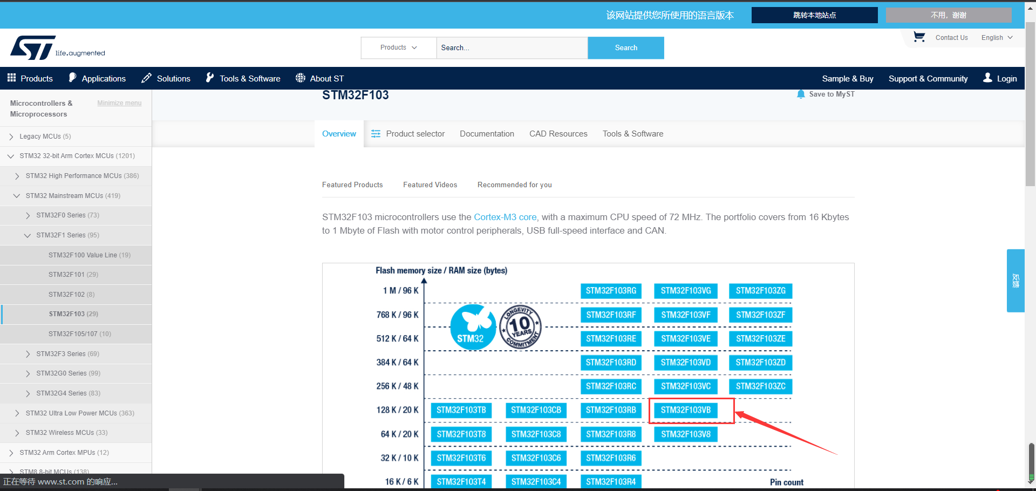The image size is (1036, 491).
Task: Click the Solutions pencil icon
Action: click(146, 78)
